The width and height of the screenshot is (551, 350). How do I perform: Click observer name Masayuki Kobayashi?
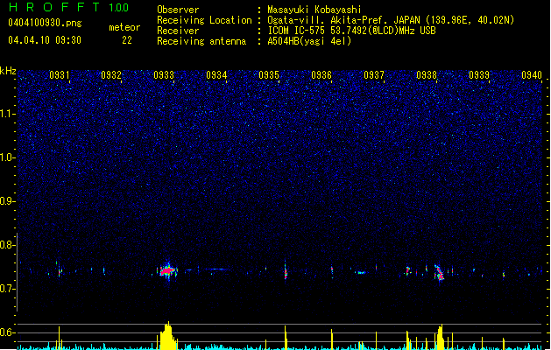click(x=314, y=10)
